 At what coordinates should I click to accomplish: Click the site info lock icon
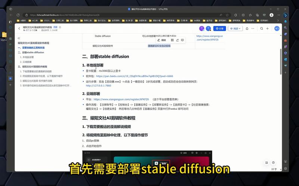tap(27, 15)
